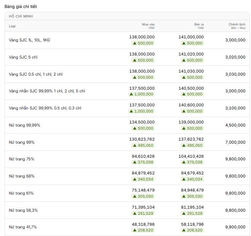Select row label 'Nữ trang 99%'

click(22, 142)
